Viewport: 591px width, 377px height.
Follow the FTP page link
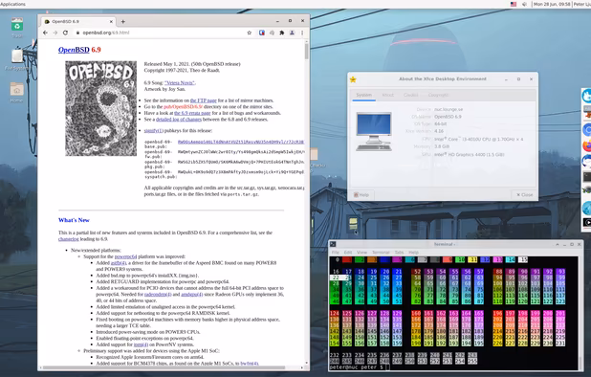point(204,100)
